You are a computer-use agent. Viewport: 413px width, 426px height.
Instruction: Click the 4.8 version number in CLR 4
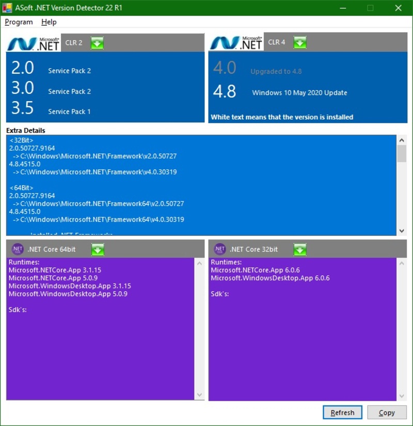coord(225,92)
